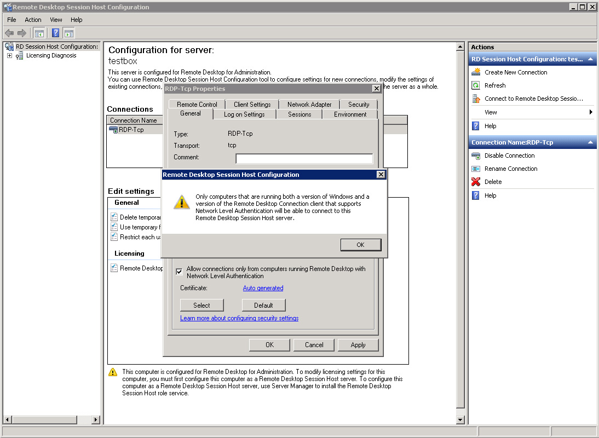Open the File menu
Screen dimensions: 599x438
point(12,20)
